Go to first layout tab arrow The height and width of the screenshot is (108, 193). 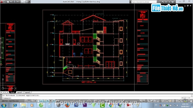coord(1,92)
